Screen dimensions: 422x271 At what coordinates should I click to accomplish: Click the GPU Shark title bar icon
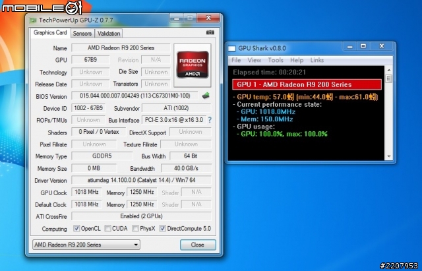[x=231, y=48]
